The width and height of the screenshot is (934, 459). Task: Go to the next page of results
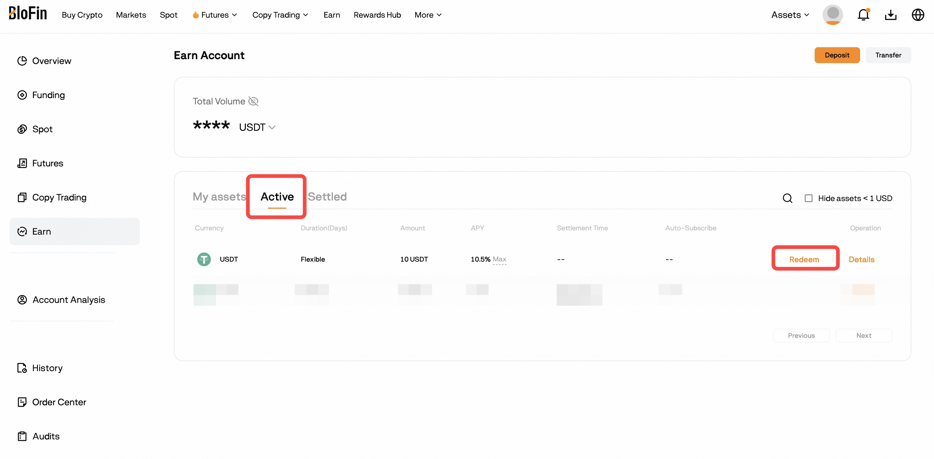pyautogui.click(x=864, y=335)
